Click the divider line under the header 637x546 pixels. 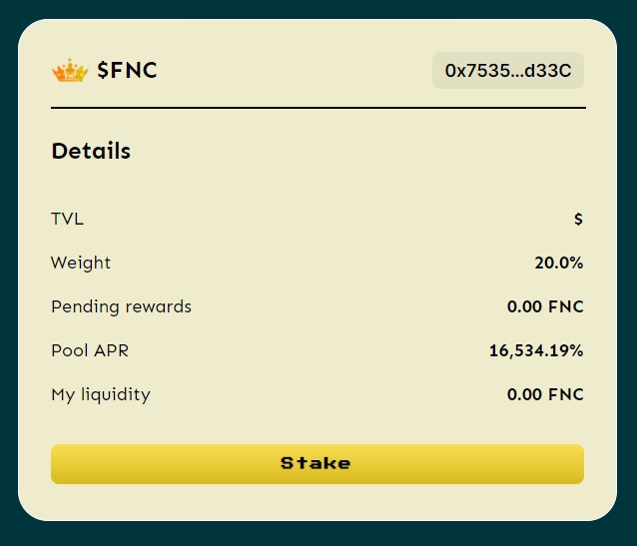tap(318, 107)
